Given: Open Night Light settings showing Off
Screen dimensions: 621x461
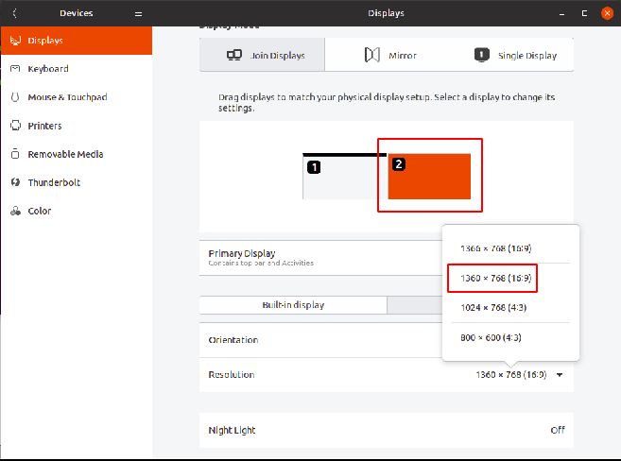Looking at the screenshot, I should [387, 430].
